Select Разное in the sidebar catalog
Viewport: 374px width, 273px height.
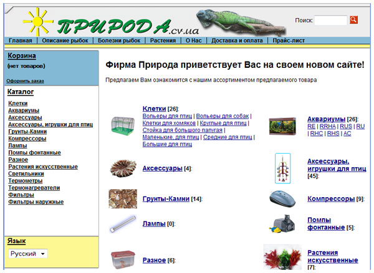point(18,160)
